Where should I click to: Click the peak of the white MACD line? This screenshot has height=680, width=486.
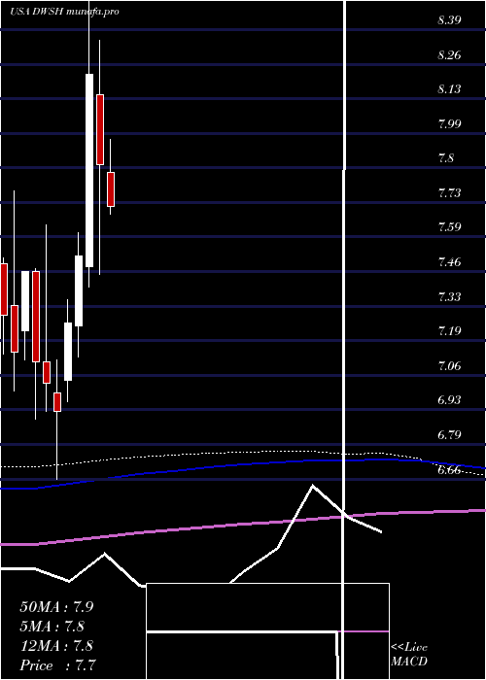coord(313,485)
